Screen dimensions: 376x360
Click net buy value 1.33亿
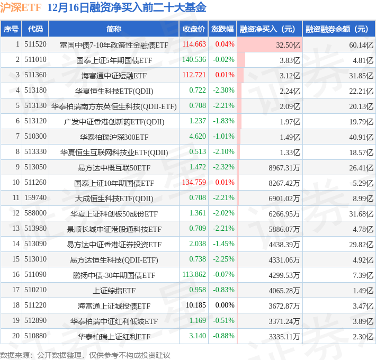coord(290,152)
